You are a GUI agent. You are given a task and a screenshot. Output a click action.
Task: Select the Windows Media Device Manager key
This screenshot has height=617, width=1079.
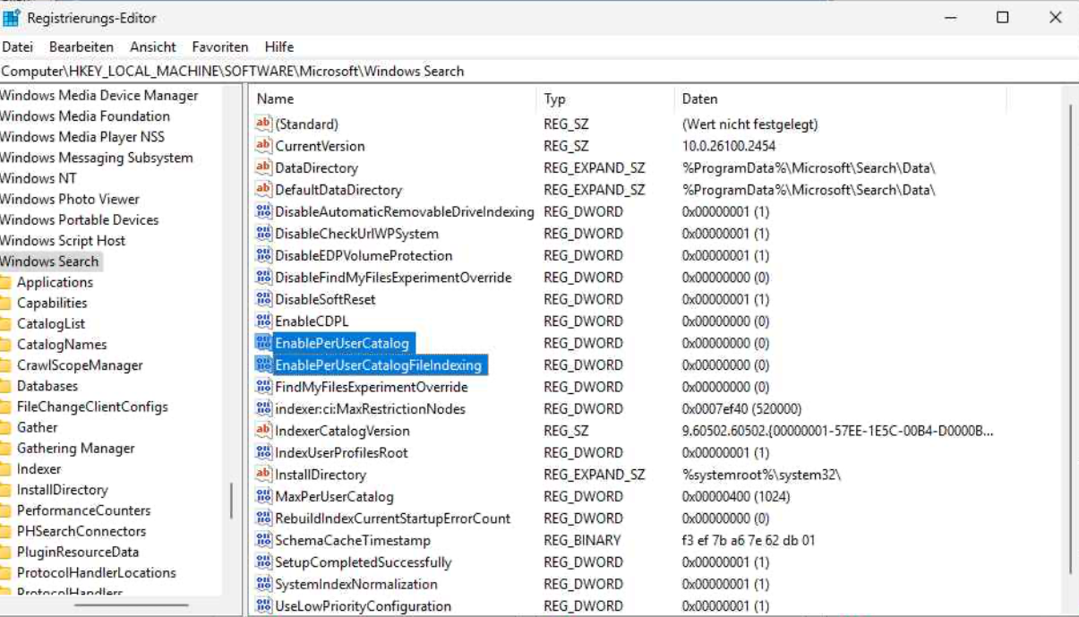99,96
